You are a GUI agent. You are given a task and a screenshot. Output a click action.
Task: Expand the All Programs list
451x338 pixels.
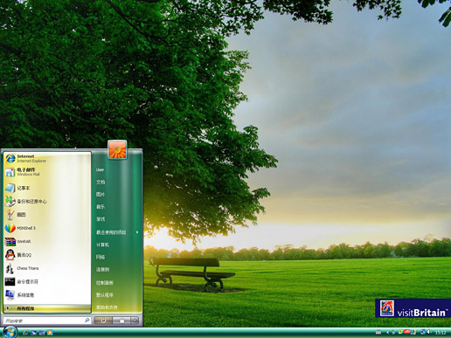click(46, 308)
